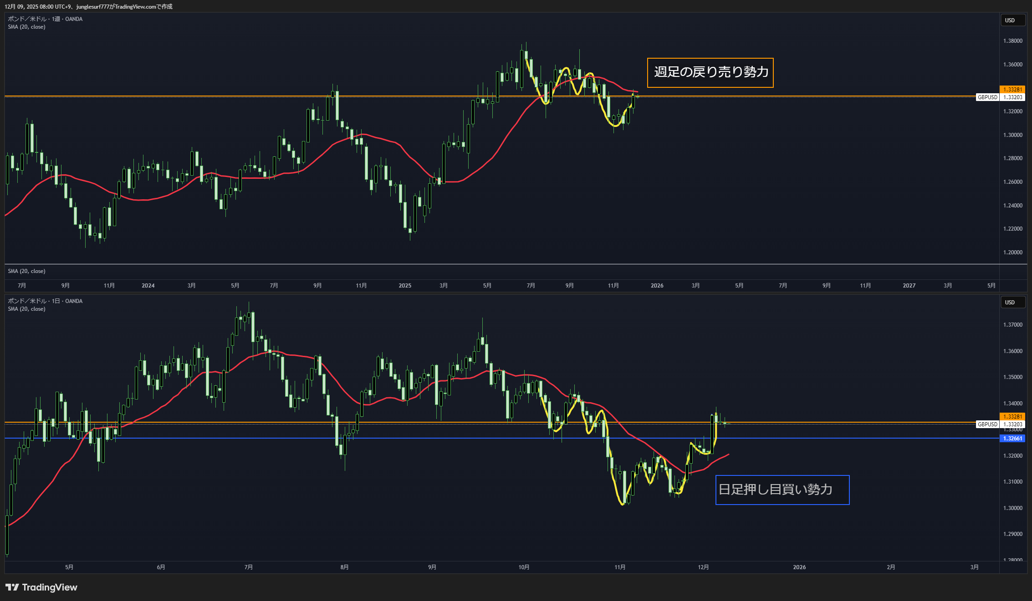Viewport: 1032px width, 601px height.
Task: Select the SMA (20, close) legend on weekly chart
Action: 26,27
